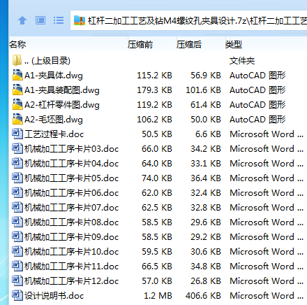Select the file name A2-毛坯图.dwg
The width and height of the screenshot is (307, 305).
(x=54, y=120)
